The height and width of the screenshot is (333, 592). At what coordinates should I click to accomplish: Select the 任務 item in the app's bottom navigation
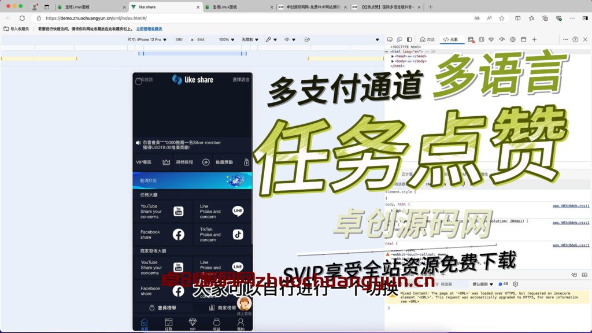pyautogui.click(x=168, y=324)
